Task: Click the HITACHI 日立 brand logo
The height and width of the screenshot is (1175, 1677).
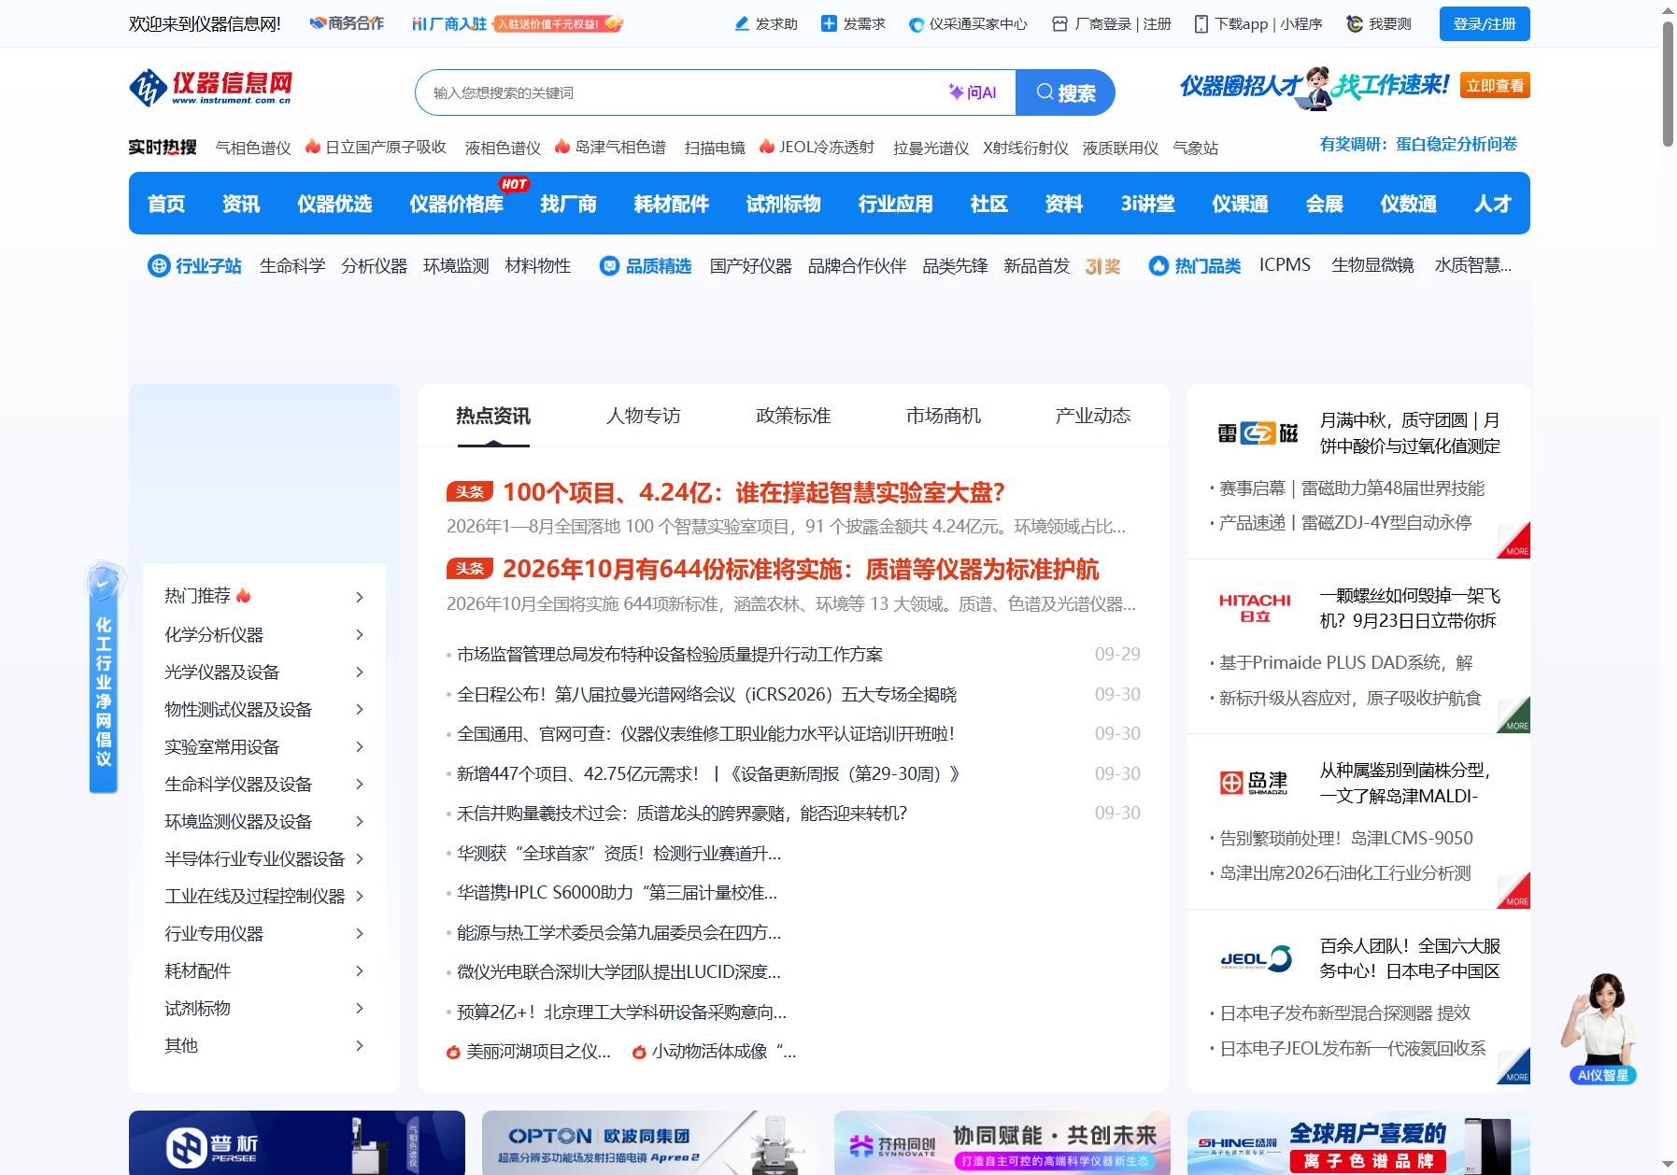Action: [1255, 608]
